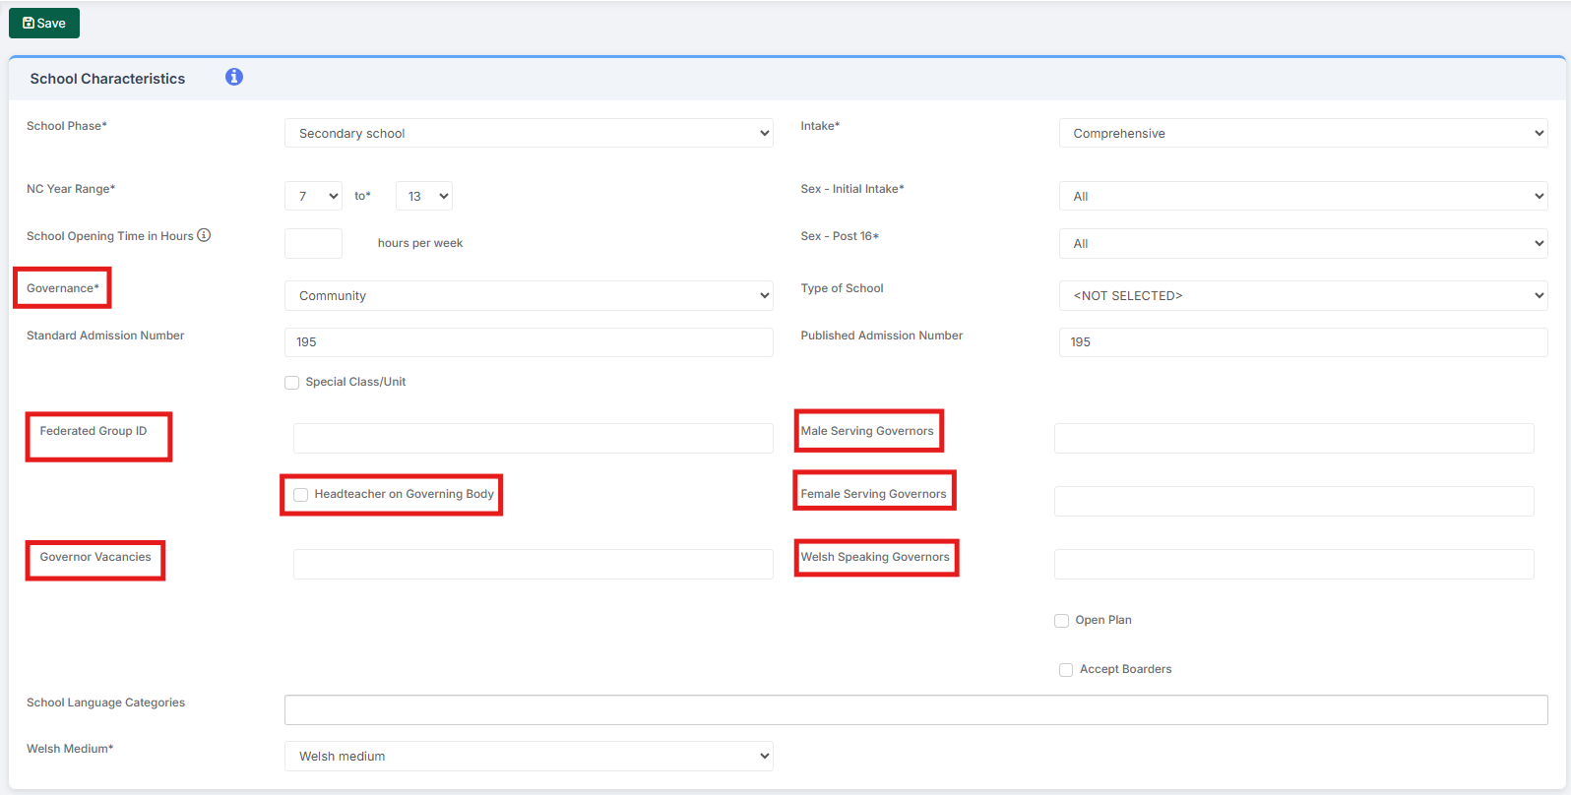Click the info icon beside School Opening Time
Screen dimensions: 1571x795
204,235
